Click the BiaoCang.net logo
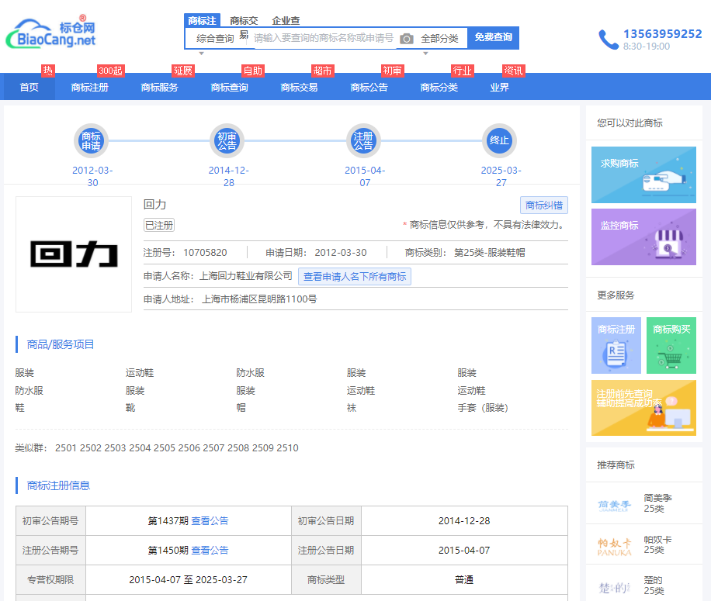711x601 pixels. click(50, 33)
